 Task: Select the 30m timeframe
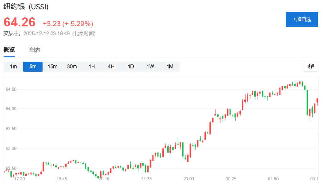(x=72, y=66)
